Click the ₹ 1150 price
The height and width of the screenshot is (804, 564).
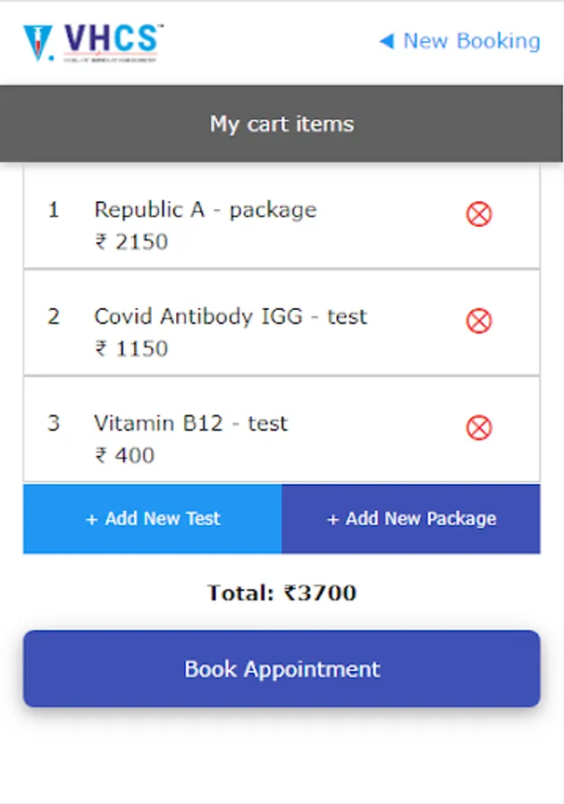[x=131, y=348]
